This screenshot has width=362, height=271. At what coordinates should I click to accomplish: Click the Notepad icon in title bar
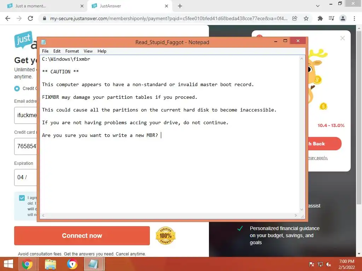click(43, 42)
